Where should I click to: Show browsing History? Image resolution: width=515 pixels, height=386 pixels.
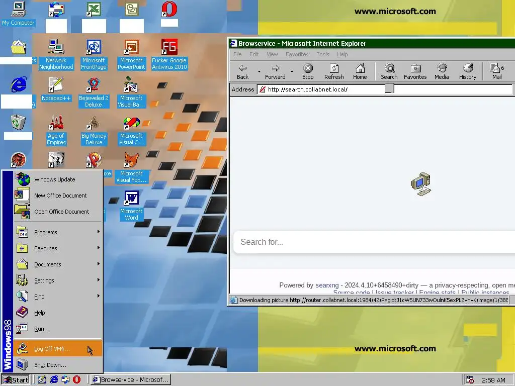[468, 71]
